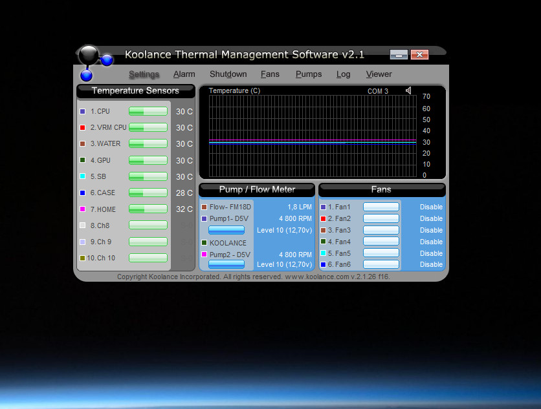Click the 8. Ch8 white swatch
Image resolution: width=541 pixels, height=409 pixels.
[x=82, y=225]
